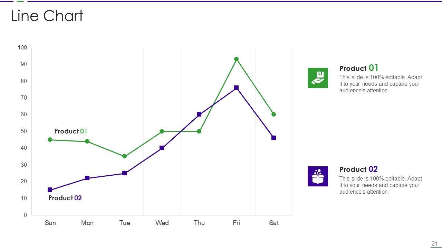
Task: Click the Product 02 label below the purple line
Action: coord(65,198)
